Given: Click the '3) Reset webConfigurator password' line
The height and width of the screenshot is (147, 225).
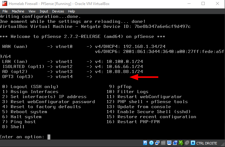Looking at the screenshot, I should pos(49,102).
